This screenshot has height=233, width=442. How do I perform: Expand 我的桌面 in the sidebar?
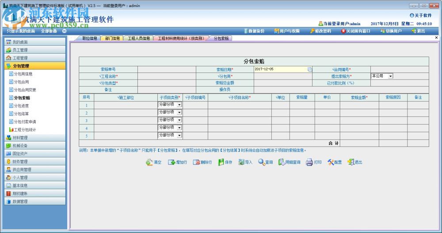pos(35,42)
